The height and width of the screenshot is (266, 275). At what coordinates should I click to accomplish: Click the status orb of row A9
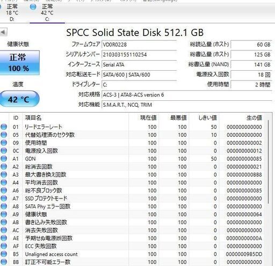point(4,215)
